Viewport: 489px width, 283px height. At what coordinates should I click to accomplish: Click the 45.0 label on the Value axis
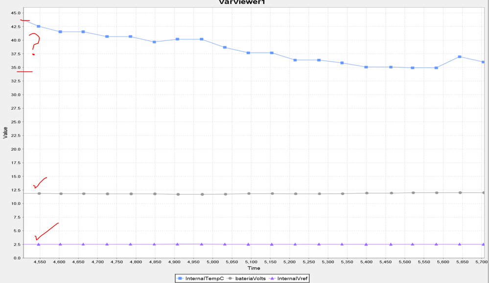tap(16, 13)
